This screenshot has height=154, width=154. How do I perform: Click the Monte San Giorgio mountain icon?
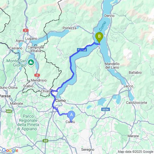(31, 63)
